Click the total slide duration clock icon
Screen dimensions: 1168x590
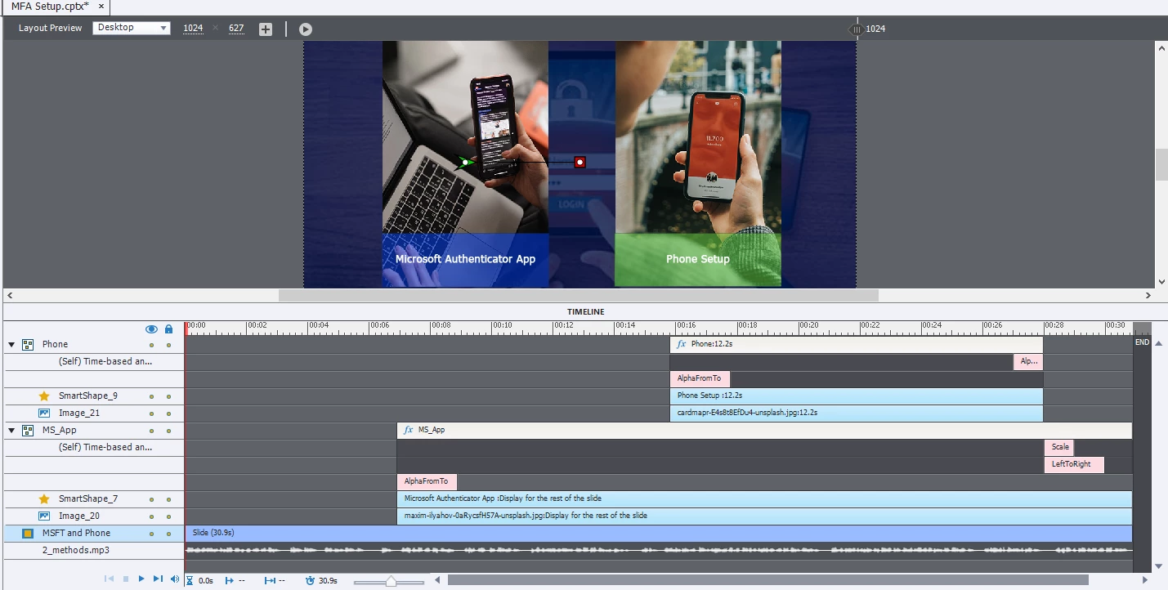tap(310, 580)
